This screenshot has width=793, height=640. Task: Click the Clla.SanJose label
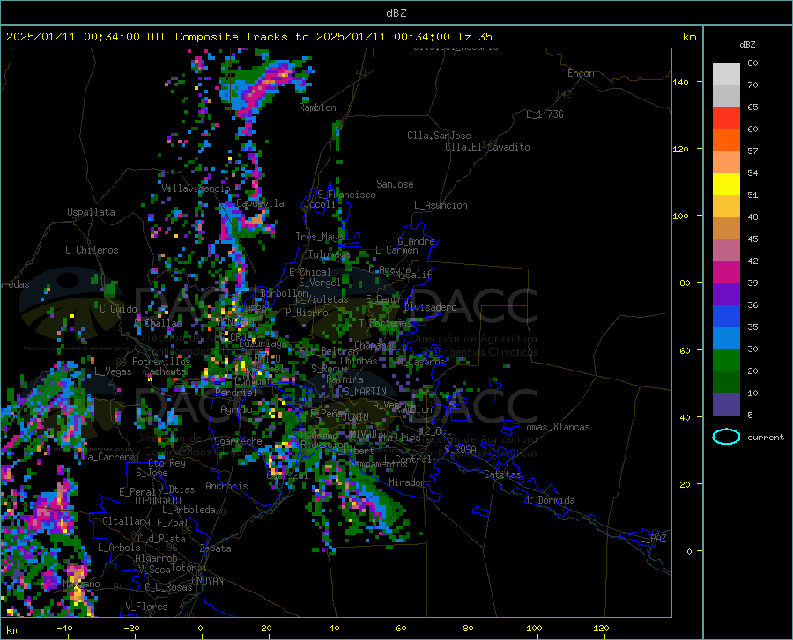tap(439, 136)
